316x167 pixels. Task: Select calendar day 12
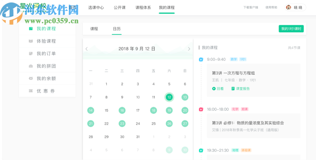click(x=169, y=97)
